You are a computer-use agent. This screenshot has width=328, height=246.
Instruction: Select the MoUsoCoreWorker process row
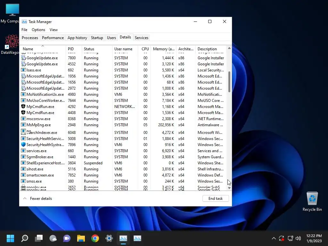[123, 100]
